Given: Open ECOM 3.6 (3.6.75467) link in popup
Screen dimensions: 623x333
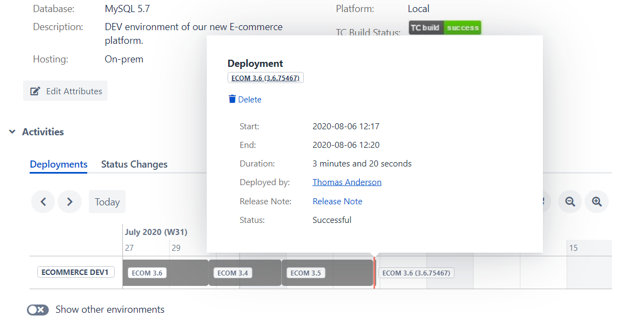Looking at the screenshot, I should tap(265, 78).
